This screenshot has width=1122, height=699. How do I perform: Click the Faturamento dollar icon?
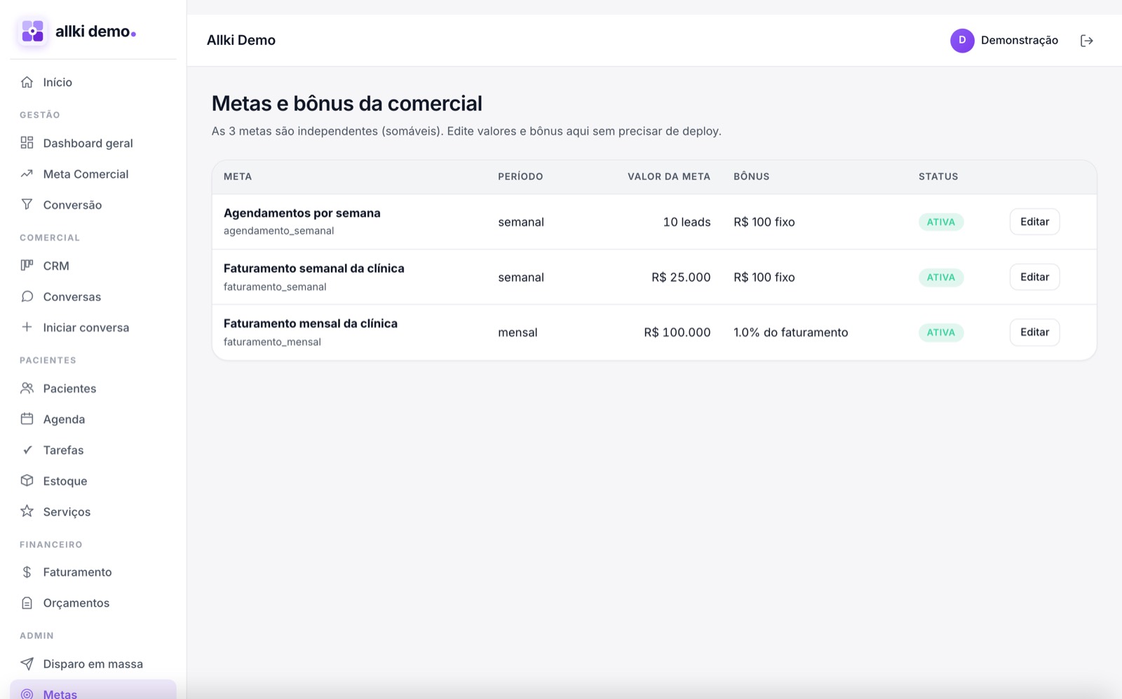click(27, 572)
